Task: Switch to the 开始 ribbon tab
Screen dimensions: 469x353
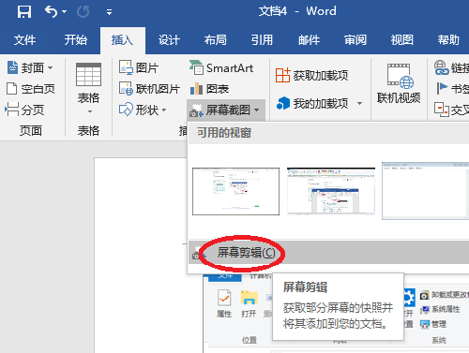Action: 76,40
